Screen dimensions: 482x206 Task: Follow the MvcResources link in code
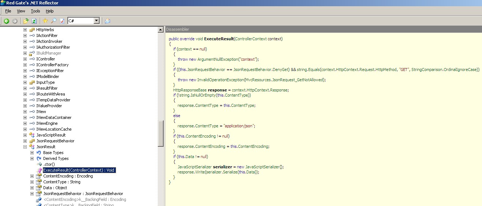click(x=258, y=80)
